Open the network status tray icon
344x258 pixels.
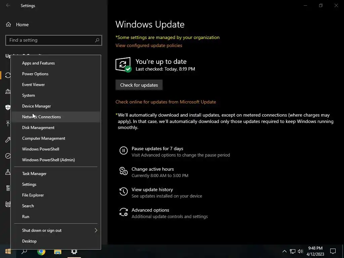(293, 251)
